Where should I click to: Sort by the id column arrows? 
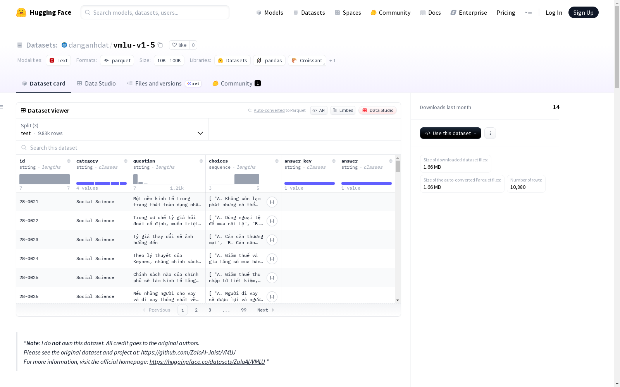point(69,161)
